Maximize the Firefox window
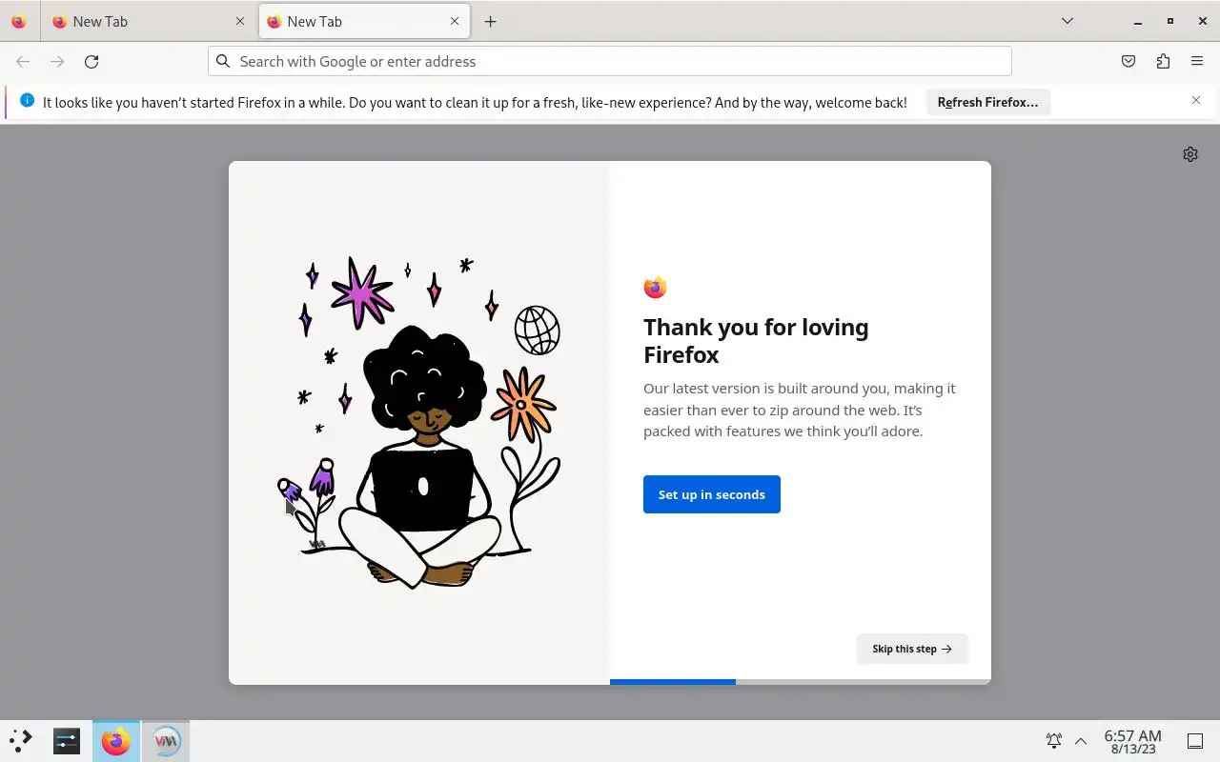 click(x=1170, y=21)
